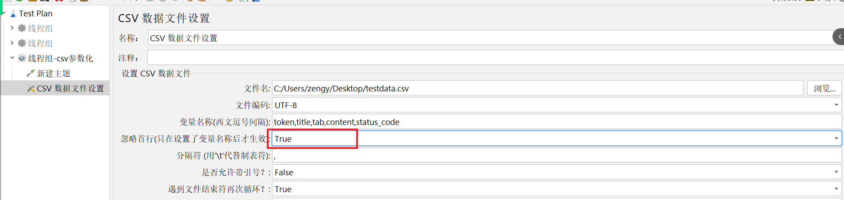
Task: Click the dark side-panel arrow tab
Action: [839, 37]
